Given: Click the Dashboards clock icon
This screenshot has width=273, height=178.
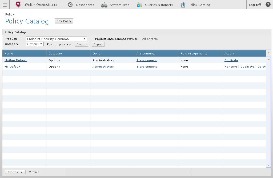Looking at the screenshot, I should [x=70, y=5].
